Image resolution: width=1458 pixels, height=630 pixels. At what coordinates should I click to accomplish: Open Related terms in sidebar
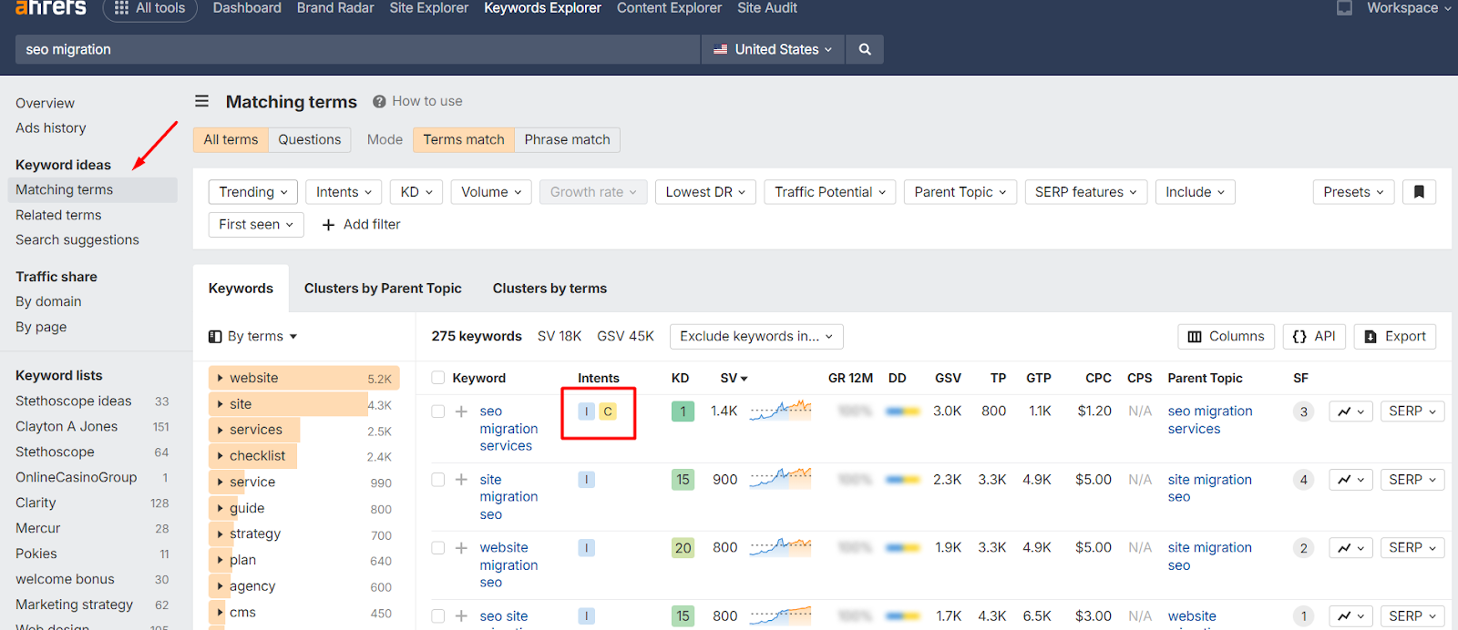pyautogui.click(x=58, y=215)
